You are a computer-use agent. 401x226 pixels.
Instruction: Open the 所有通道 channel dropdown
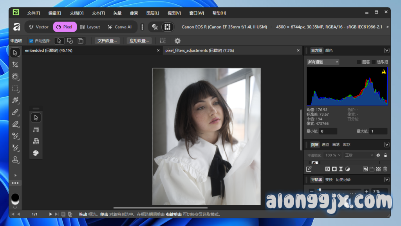coord(323,62)
